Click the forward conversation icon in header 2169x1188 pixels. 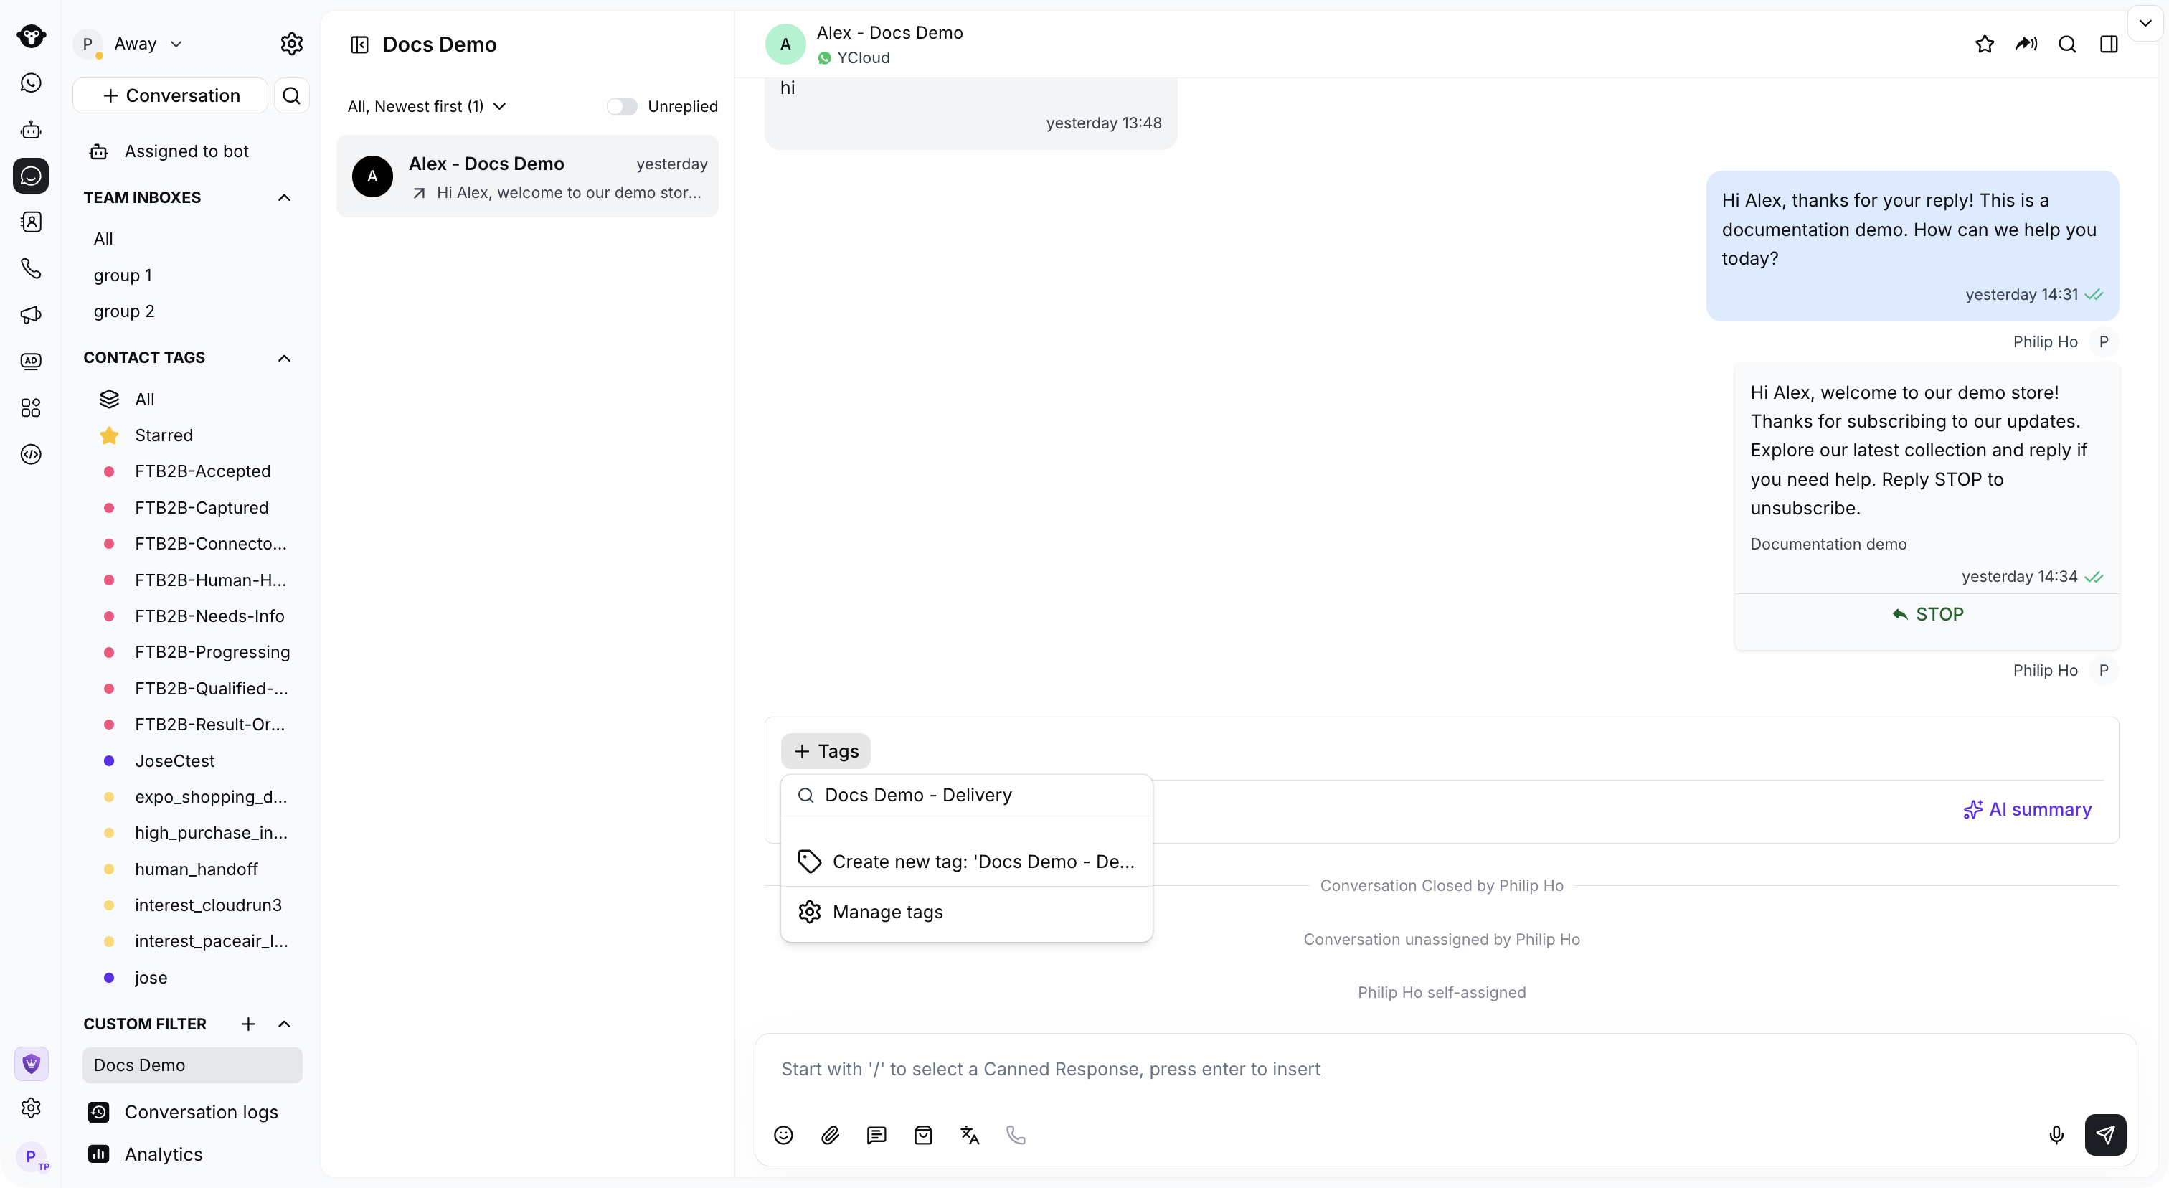pyautogui.click(x=2026, y=44)
